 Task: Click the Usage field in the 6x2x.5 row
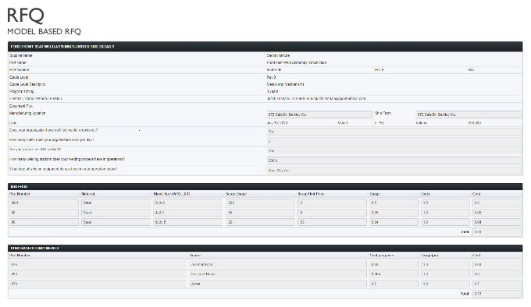(x=394, y=222)
